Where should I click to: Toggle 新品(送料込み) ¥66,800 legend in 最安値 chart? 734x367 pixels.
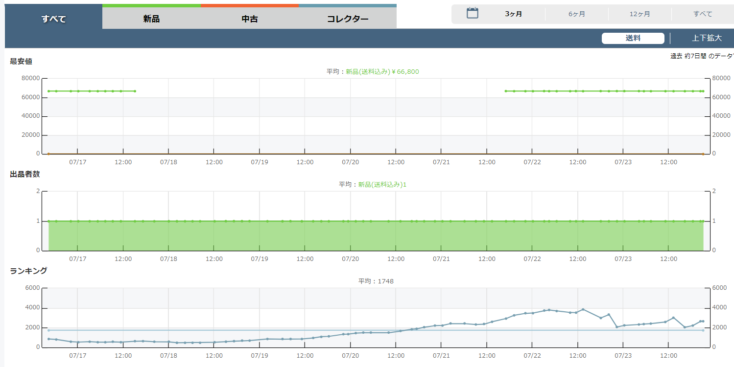tap(382, 72)
